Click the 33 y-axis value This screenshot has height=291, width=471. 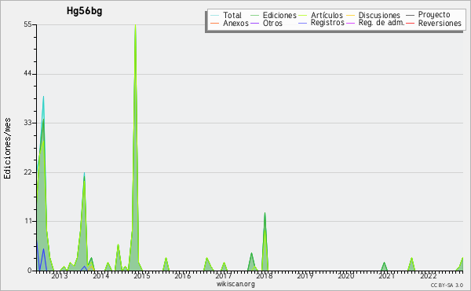pos(28,123)
